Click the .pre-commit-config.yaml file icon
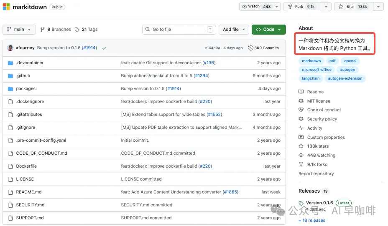 coord(10,141)
